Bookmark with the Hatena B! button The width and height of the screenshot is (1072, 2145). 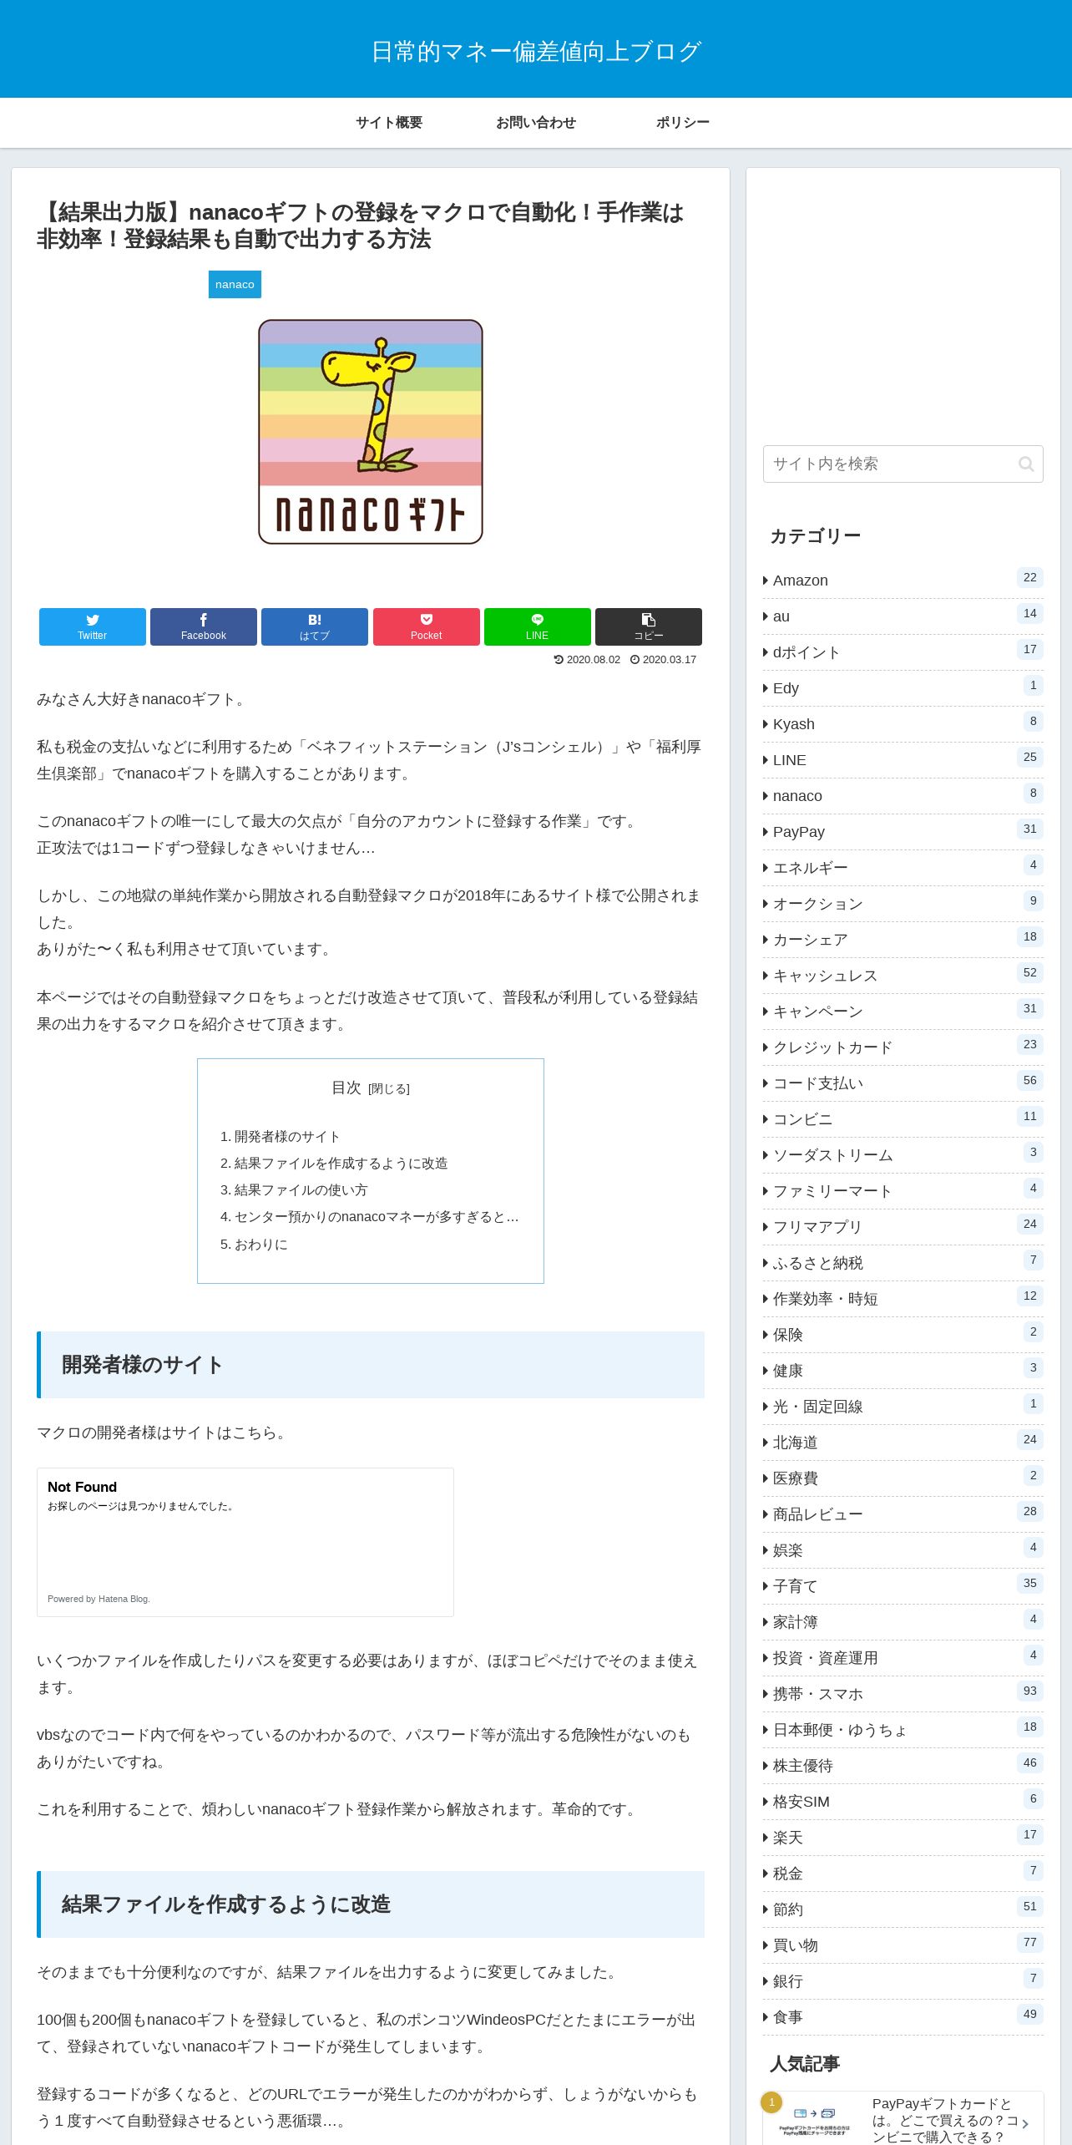(315, 626)
